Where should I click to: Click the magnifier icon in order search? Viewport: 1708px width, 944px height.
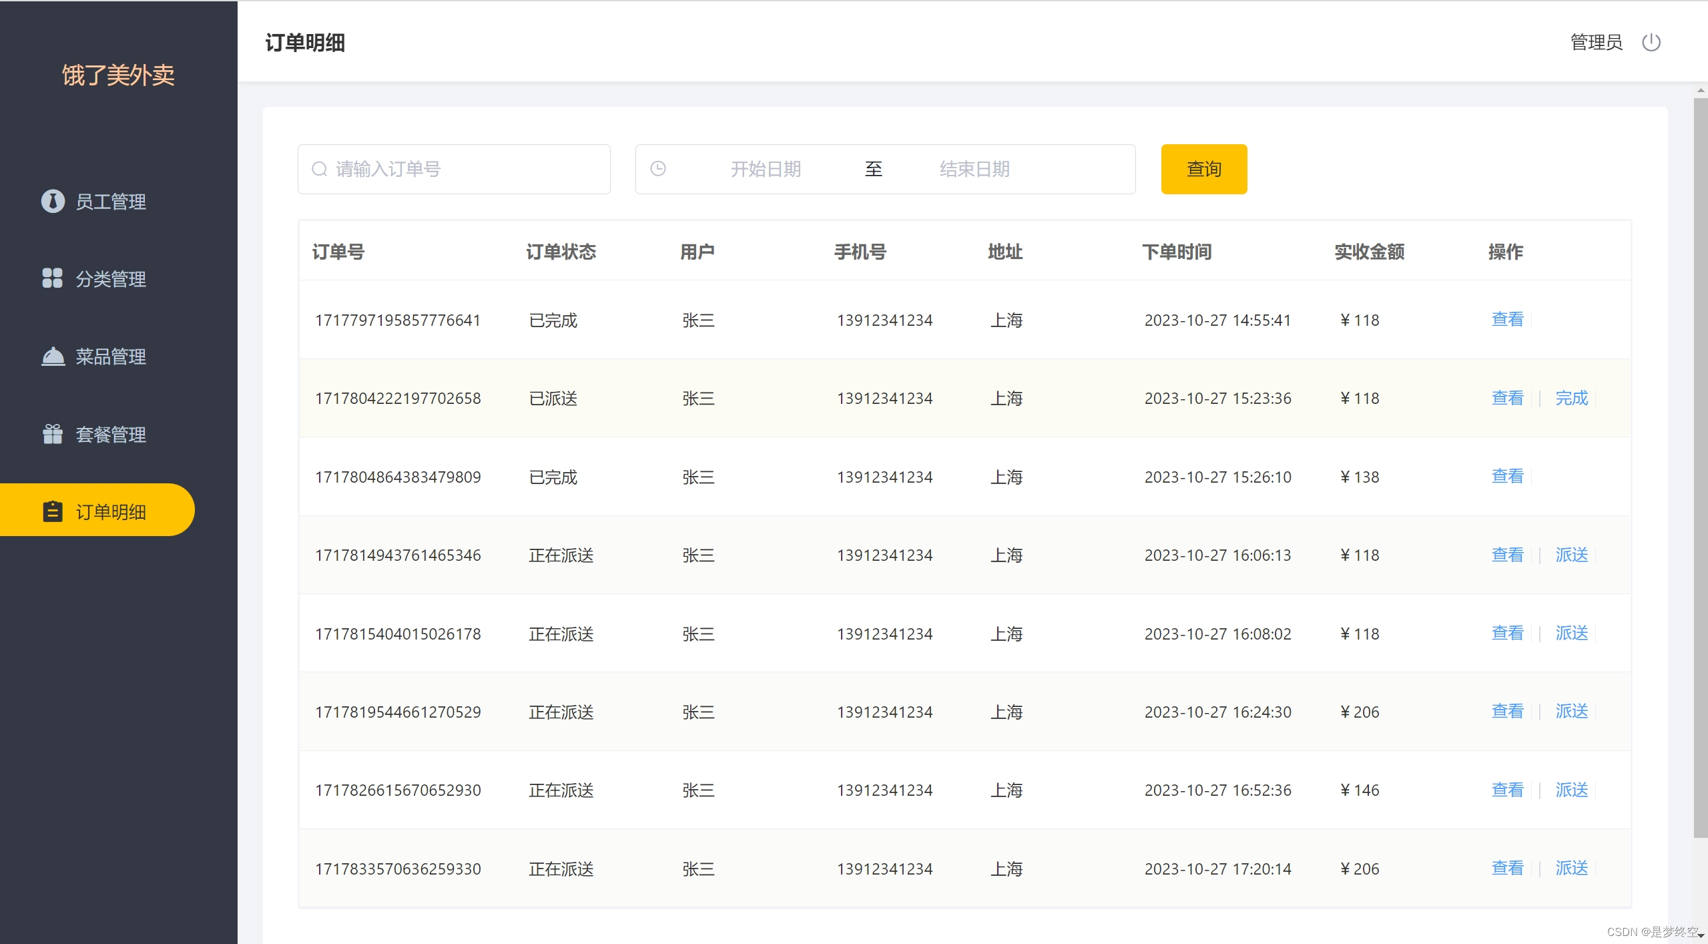pyautogui.click(x=320, y=169)
